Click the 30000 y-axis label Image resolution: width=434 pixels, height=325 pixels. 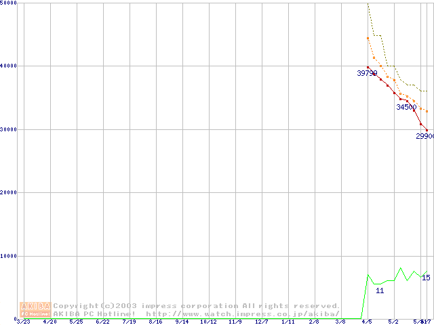[9, 129]
